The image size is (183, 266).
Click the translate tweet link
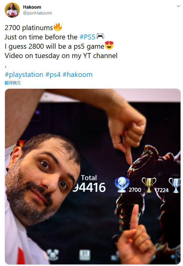(13, 83)
